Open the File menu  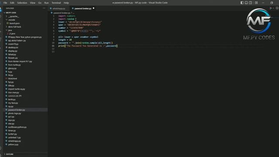pos(5,3)
